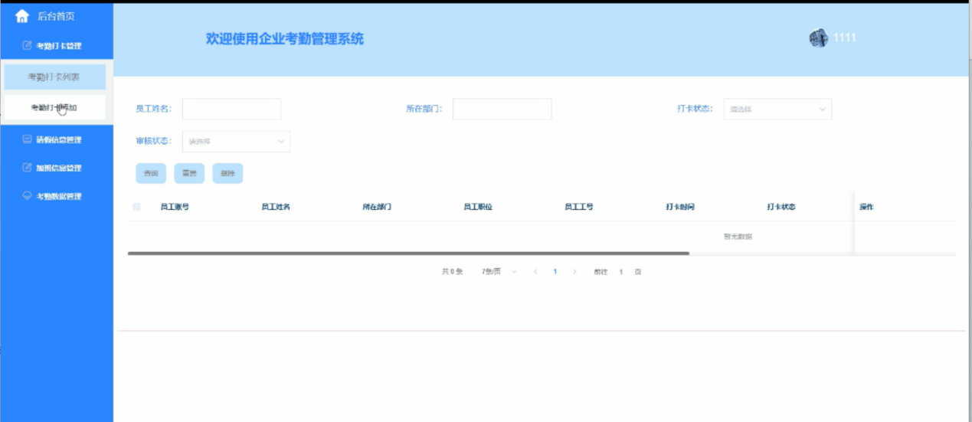Click the 暂无数据 empty table text
This screenshot has height=422, width=972.
(x=738, y=237)
